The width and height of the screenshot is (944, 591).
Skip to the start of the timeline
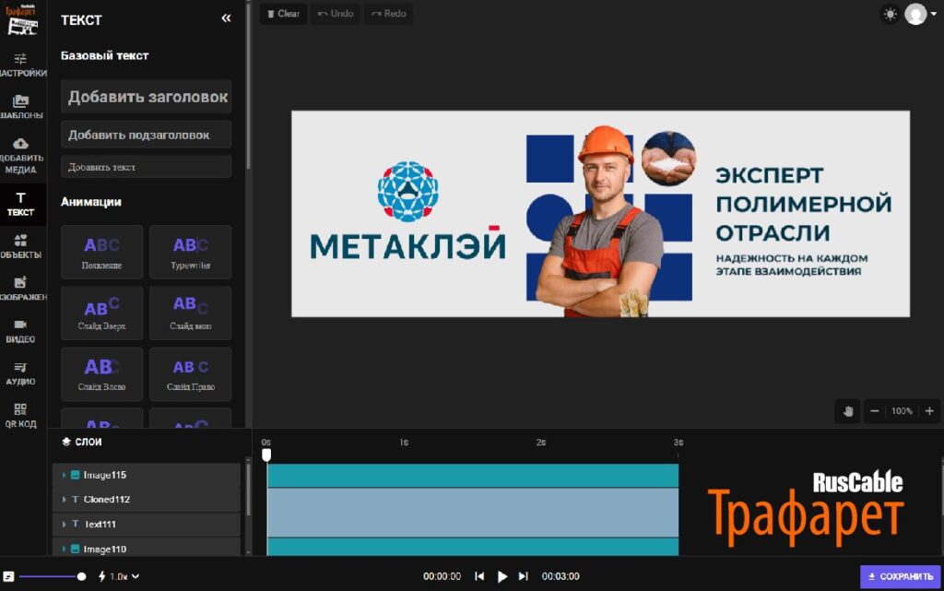click(x=479, y=576)
